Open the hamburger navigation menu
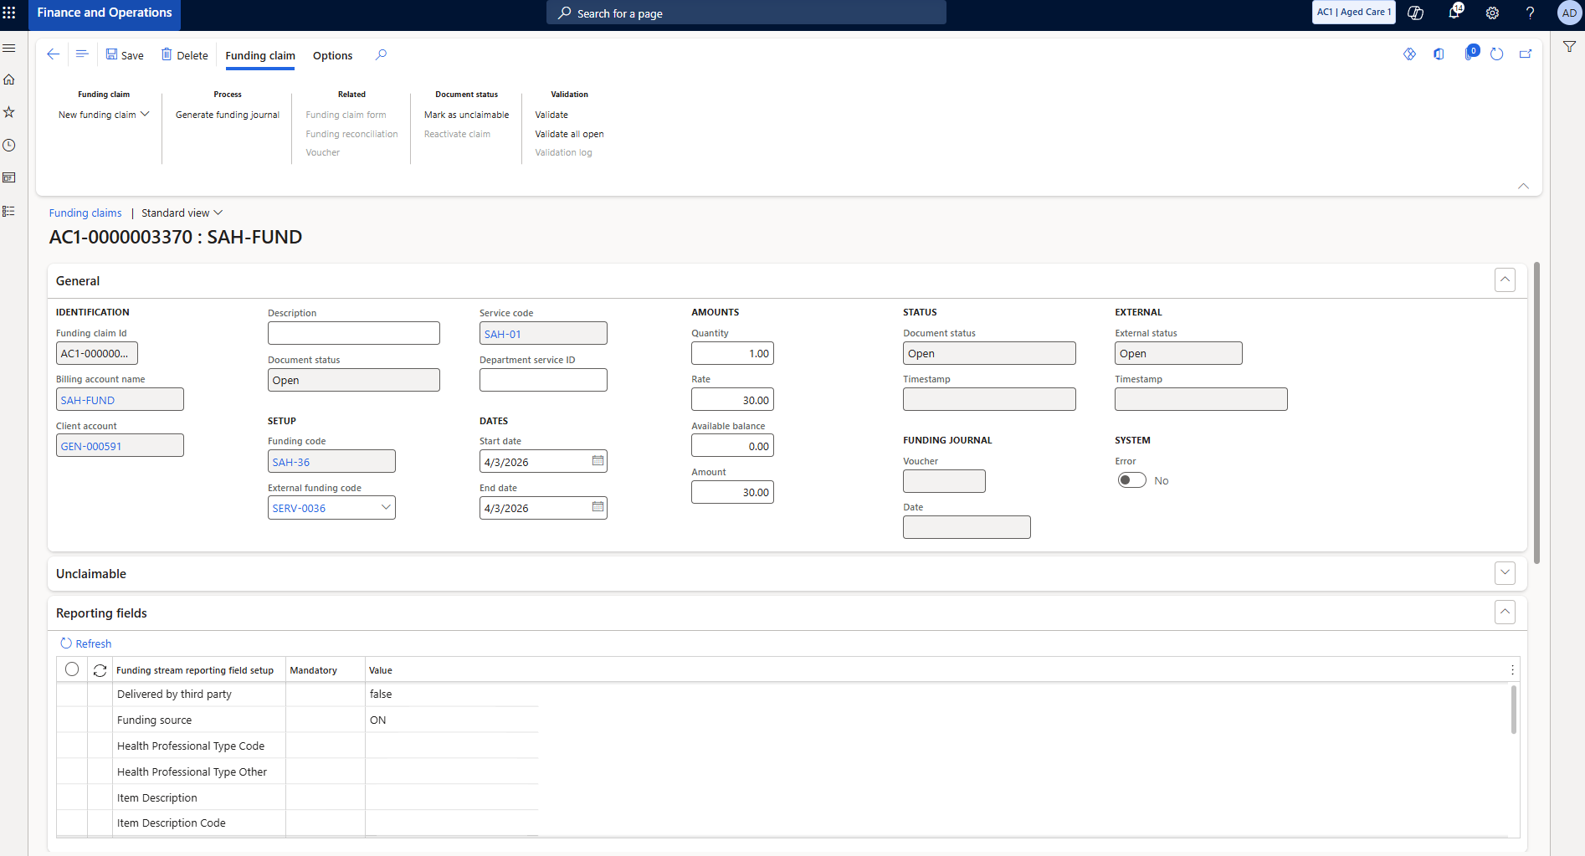The width and height of the screenshot is (1585, 856). [x=9, y=49]
